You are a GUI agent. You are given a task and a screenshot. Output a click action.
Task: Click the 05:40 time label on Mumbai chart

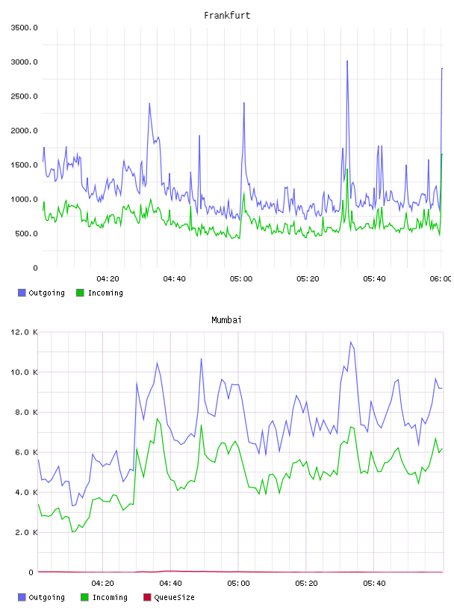(x=374, y=584)
